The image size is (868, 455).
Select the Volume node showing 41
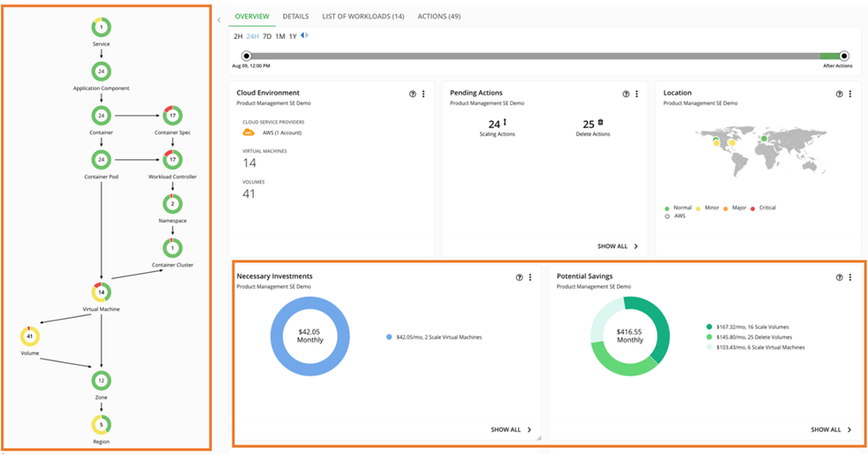point(30,336)
